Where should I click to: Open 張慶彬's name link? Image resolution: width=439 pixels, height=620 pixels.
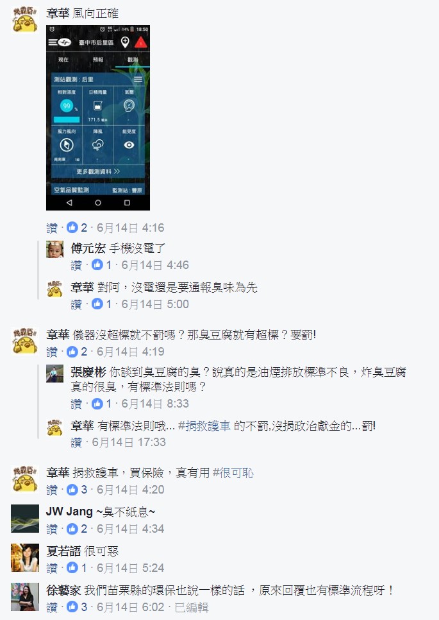[x=88, y=372]
